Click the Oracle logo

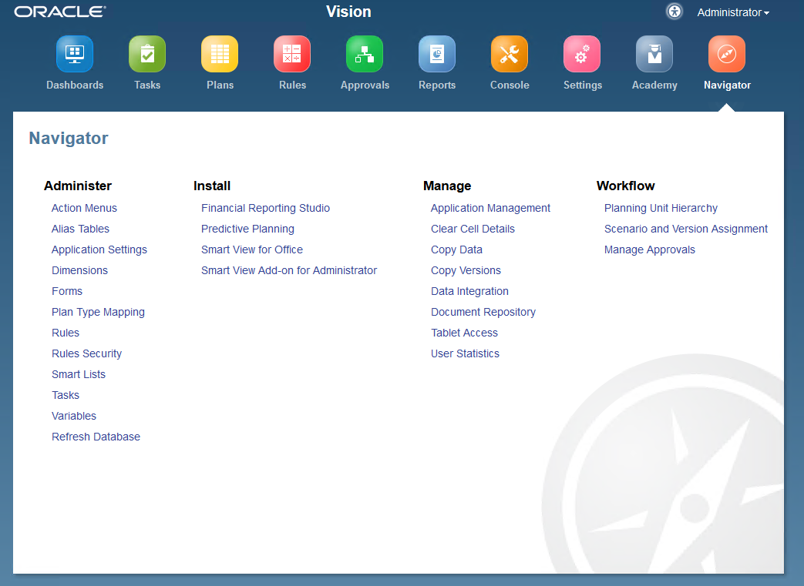60,12
